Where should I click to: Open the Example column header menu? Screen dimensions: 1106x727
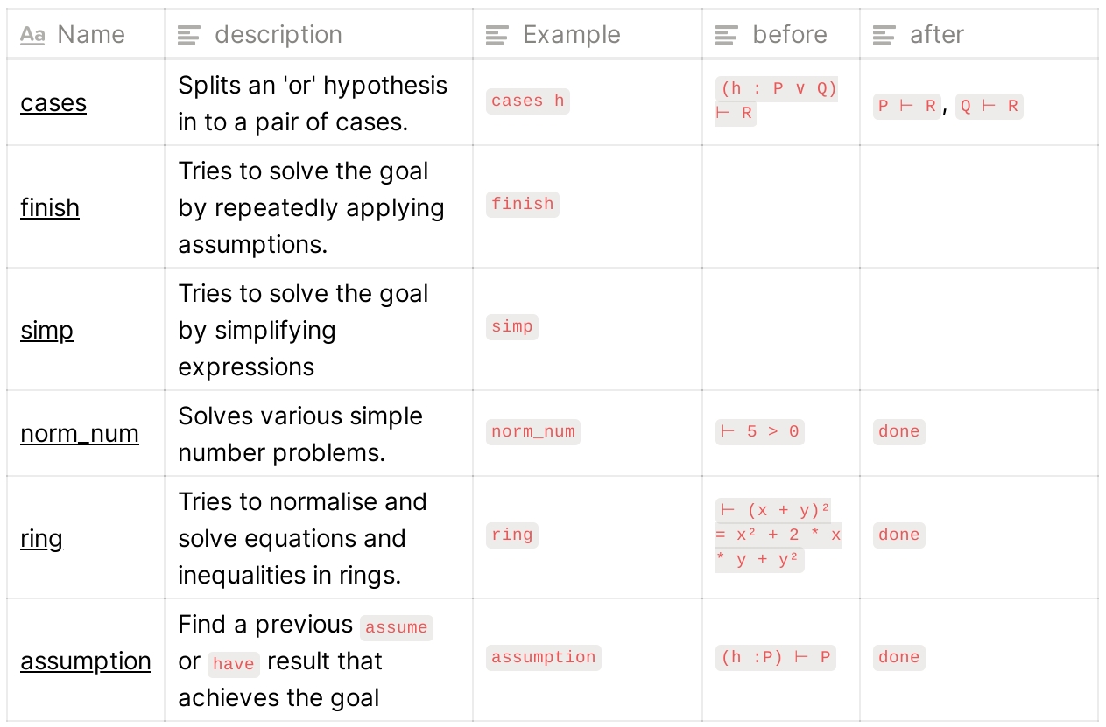(571, 35)
